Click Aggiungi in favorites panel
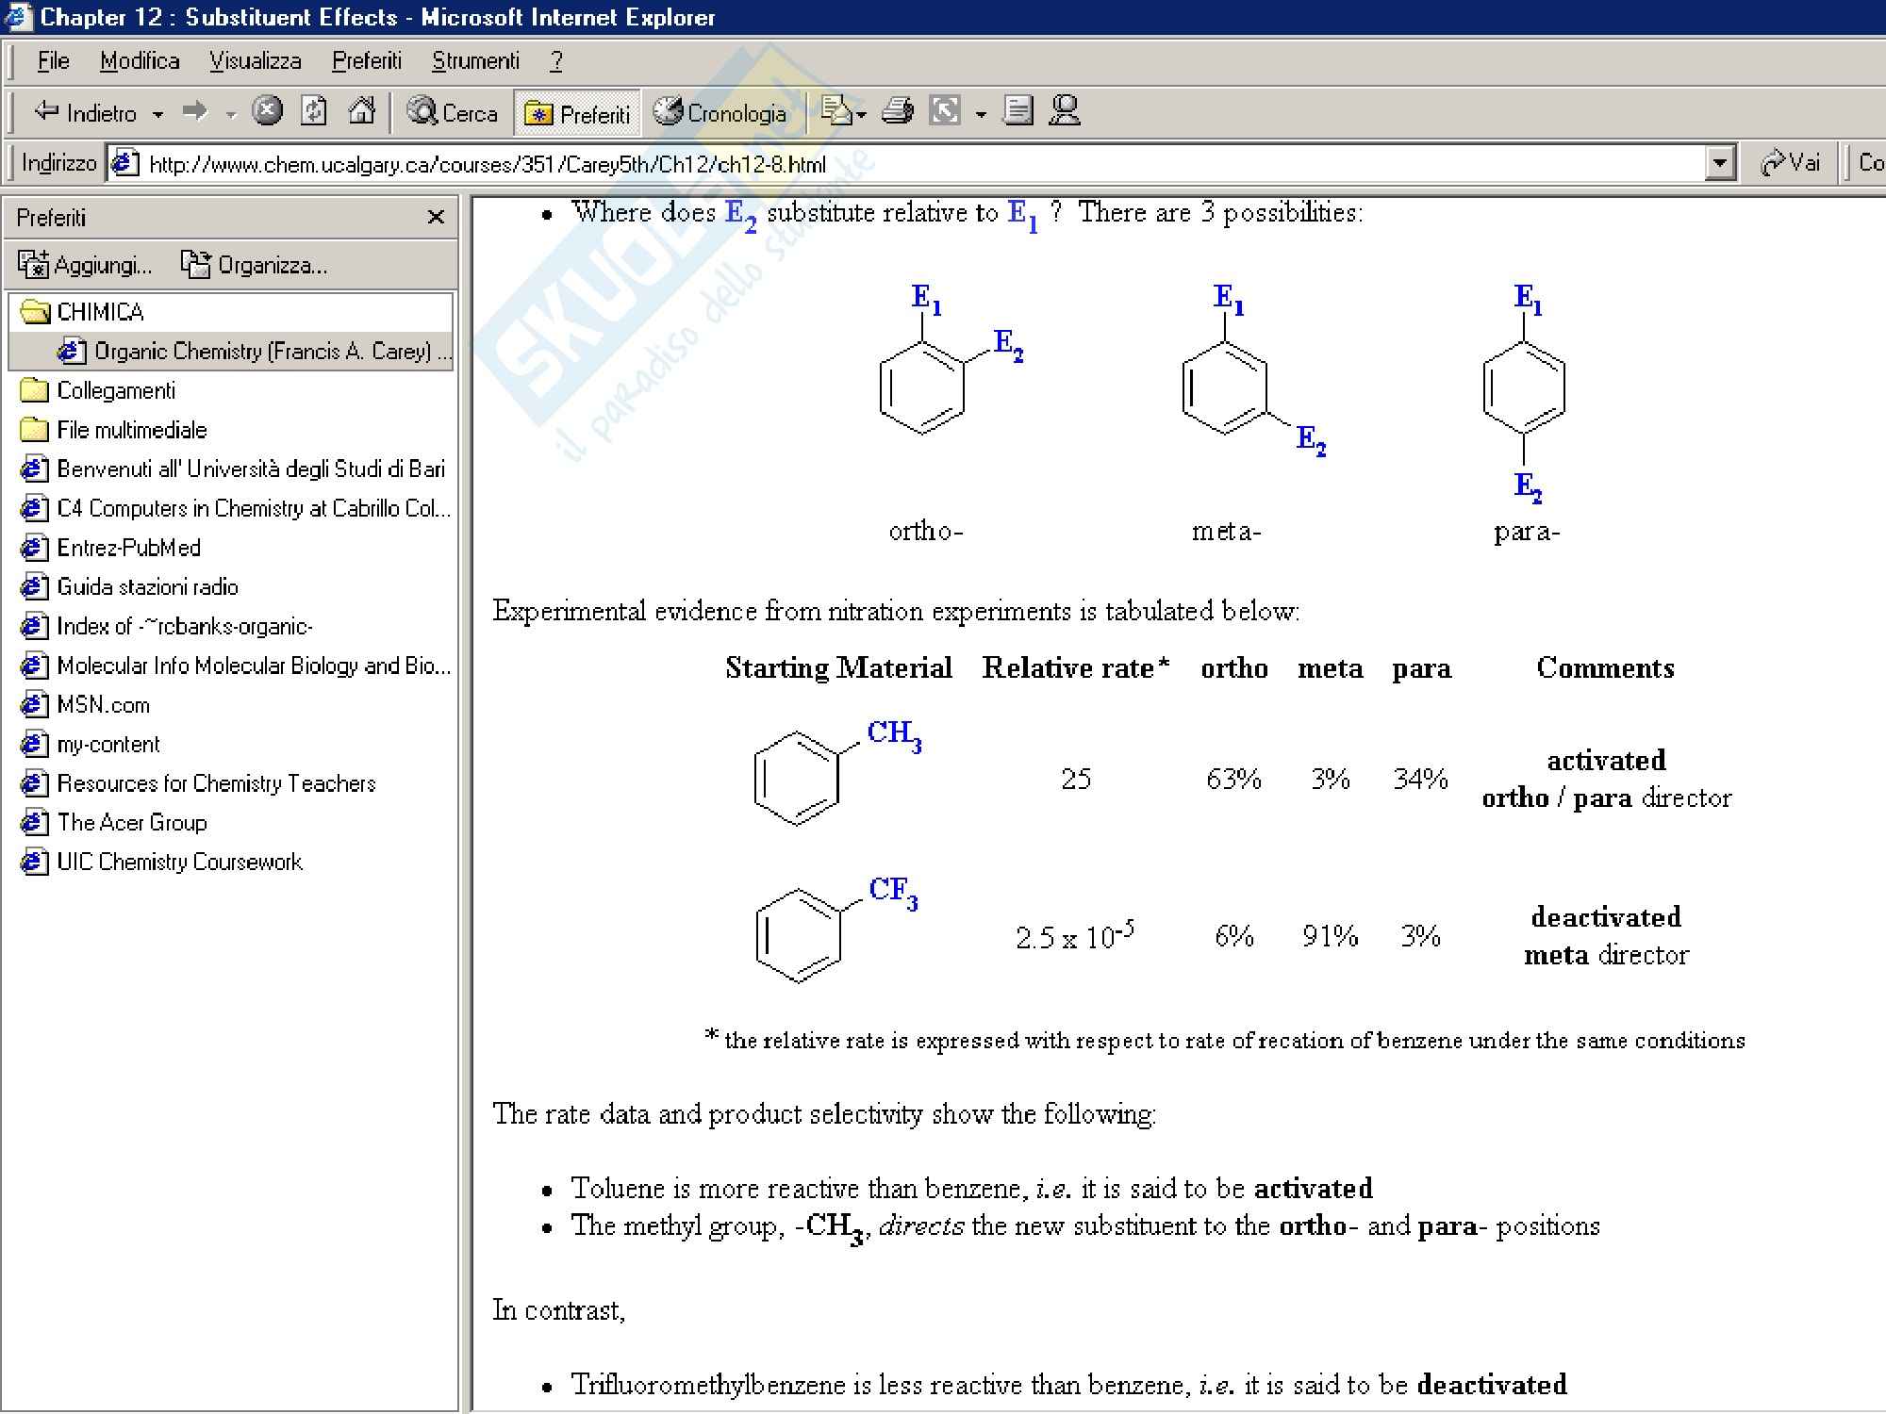Viewport: 1886px width, 1414px height. click(86, 265)
